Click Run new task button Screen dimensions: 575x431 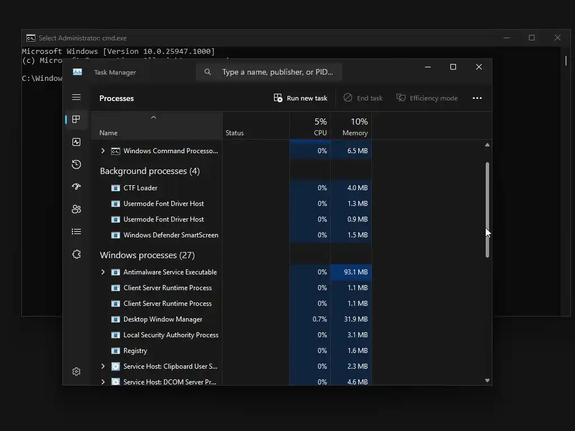click(300, 98)
